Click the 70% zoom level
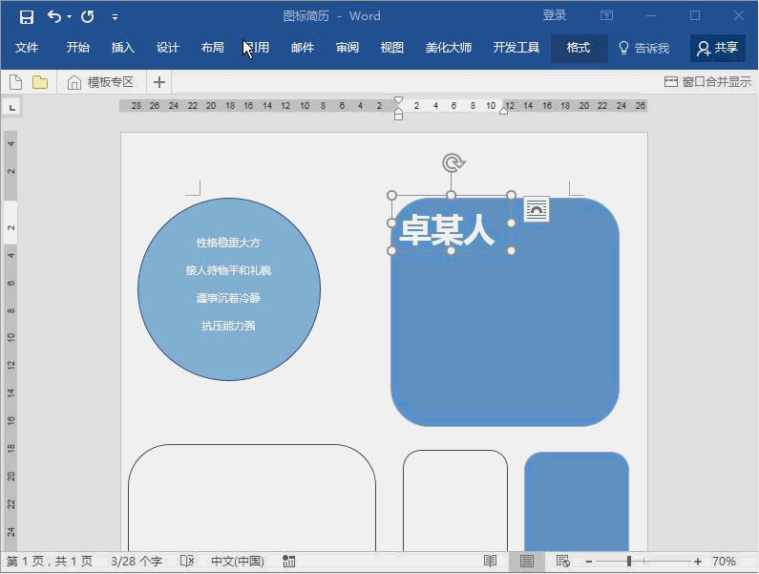The height and width of the screenshot is (574, 759). click(x=724, y=562)
